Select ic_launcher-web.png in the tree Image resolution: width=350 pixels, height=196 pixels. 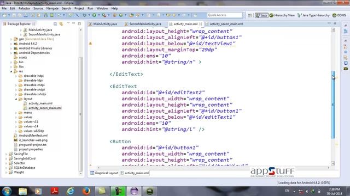tap(33, 140)
